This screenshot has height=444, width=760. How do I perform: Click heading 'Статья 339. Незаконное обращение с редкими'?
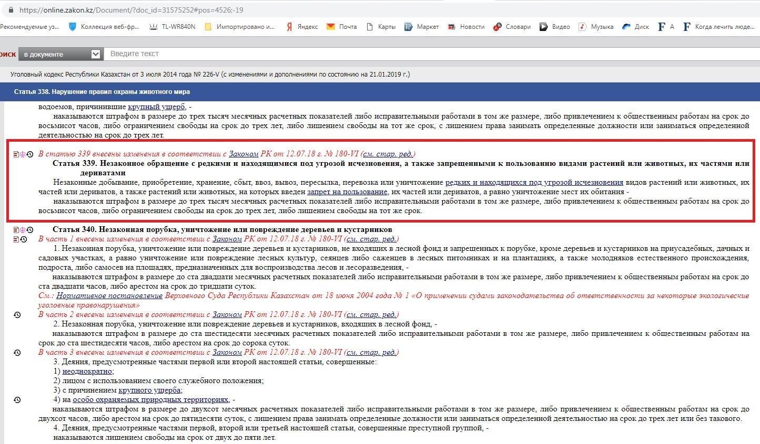[401, 168]
